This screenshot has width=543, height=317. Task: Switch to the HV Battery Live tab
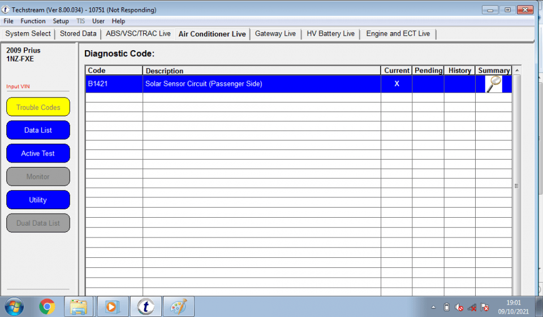pyautogui.click(x=331, y=34)
